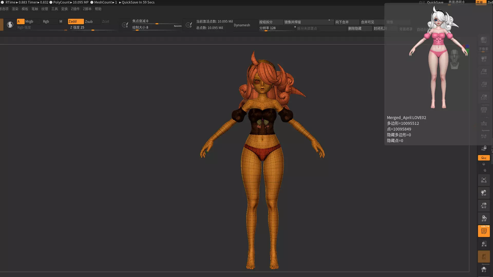Open the 笔触 stroke menu

tap(35, 9)
